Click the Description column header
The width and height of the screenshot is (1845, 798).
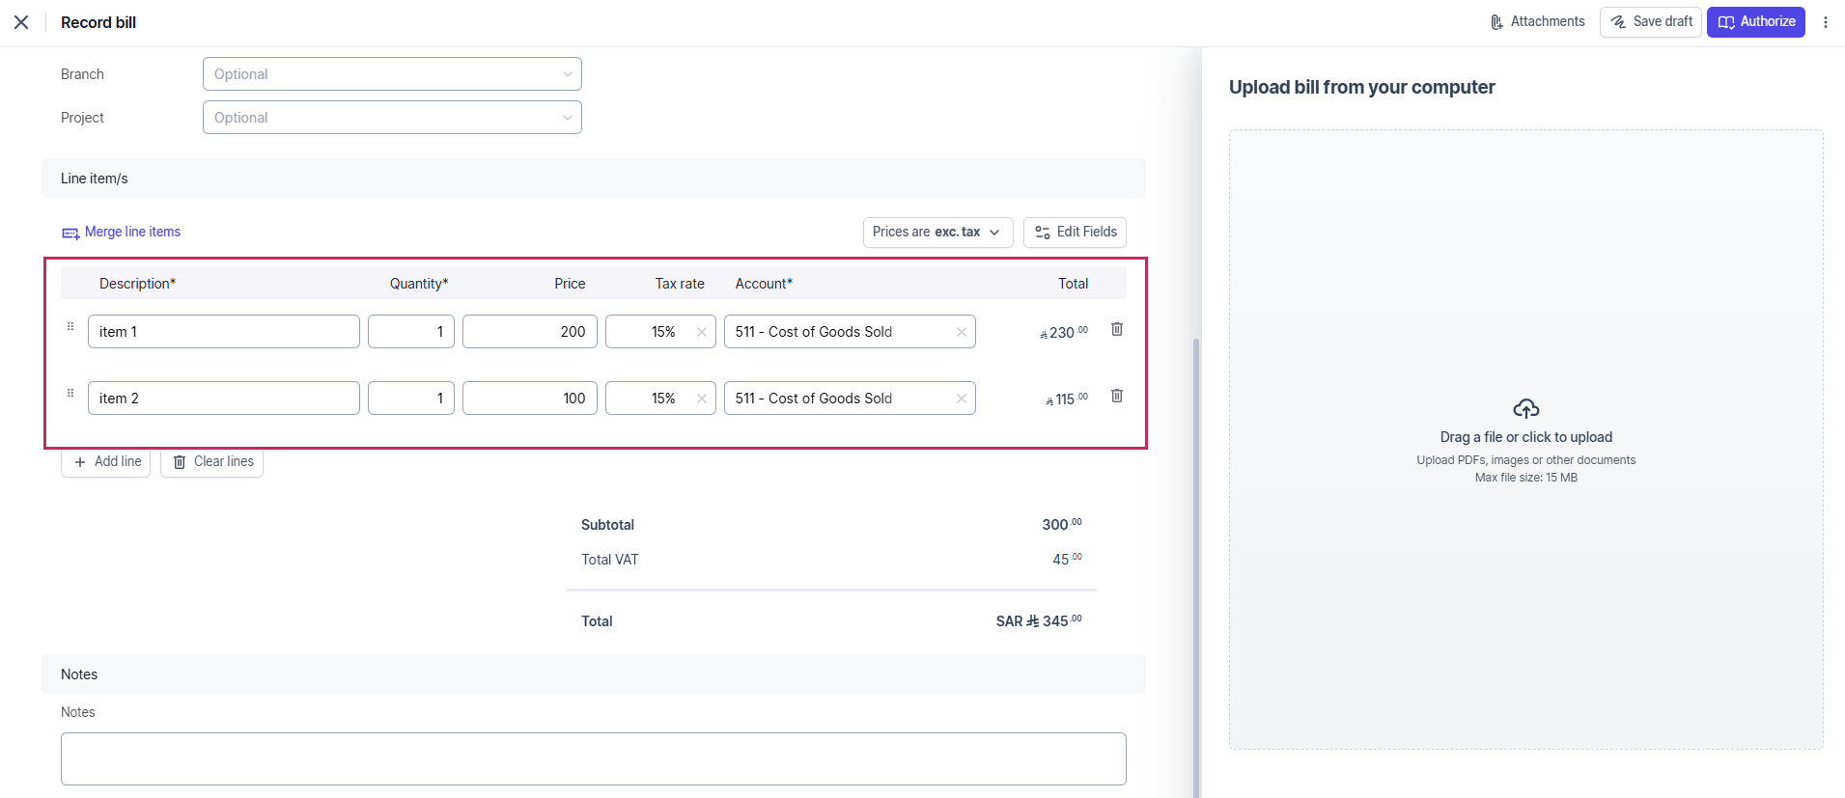coord(137,284)
